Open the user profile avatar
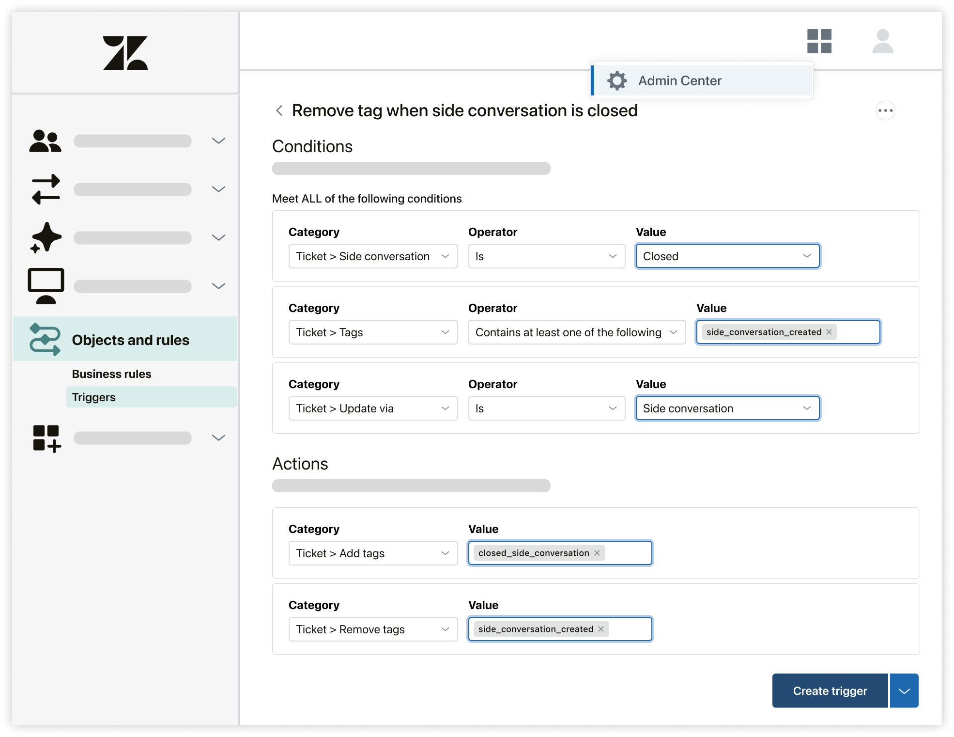Image resolution: width=954 pixels, height=737 pixels. [882, 41]
